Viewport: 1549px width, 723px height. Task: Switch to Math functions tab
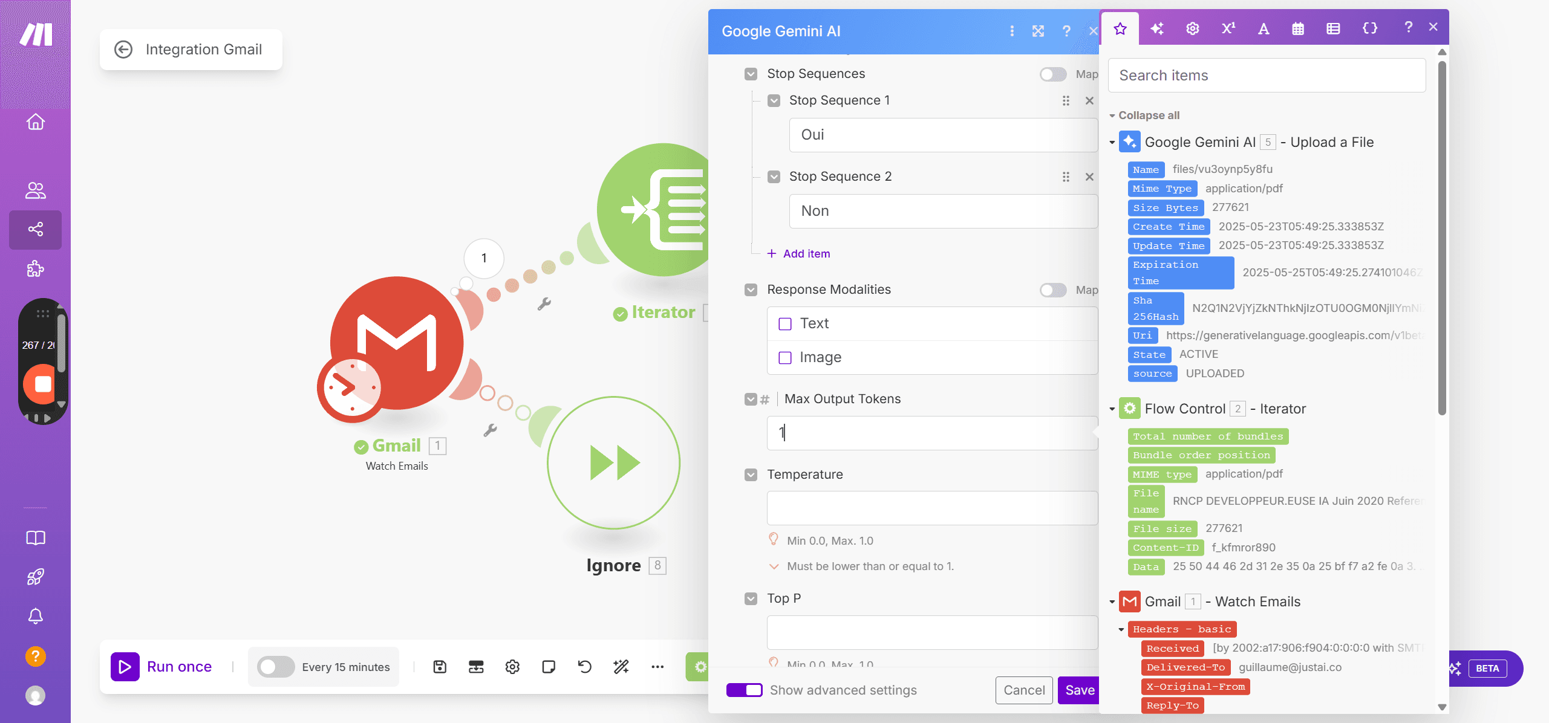[1228, 28]
